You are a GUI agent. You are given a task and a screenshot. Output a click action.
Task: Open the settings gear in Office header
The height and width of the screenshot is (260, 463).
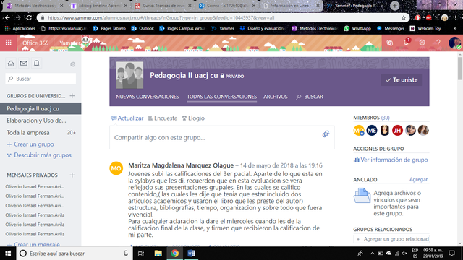click(422, 43)
